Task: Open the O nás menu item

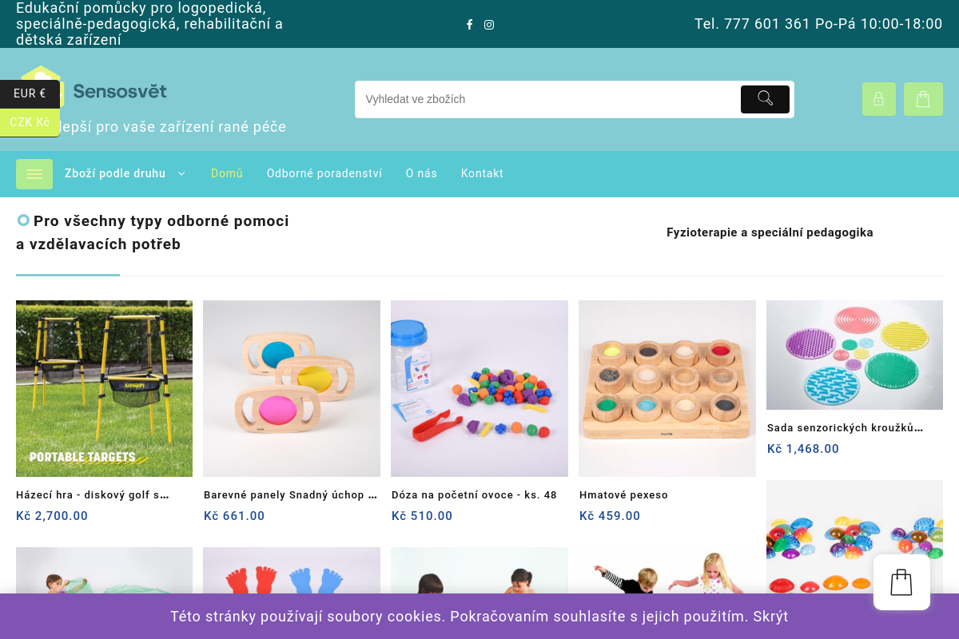Action: coord(421,173)
